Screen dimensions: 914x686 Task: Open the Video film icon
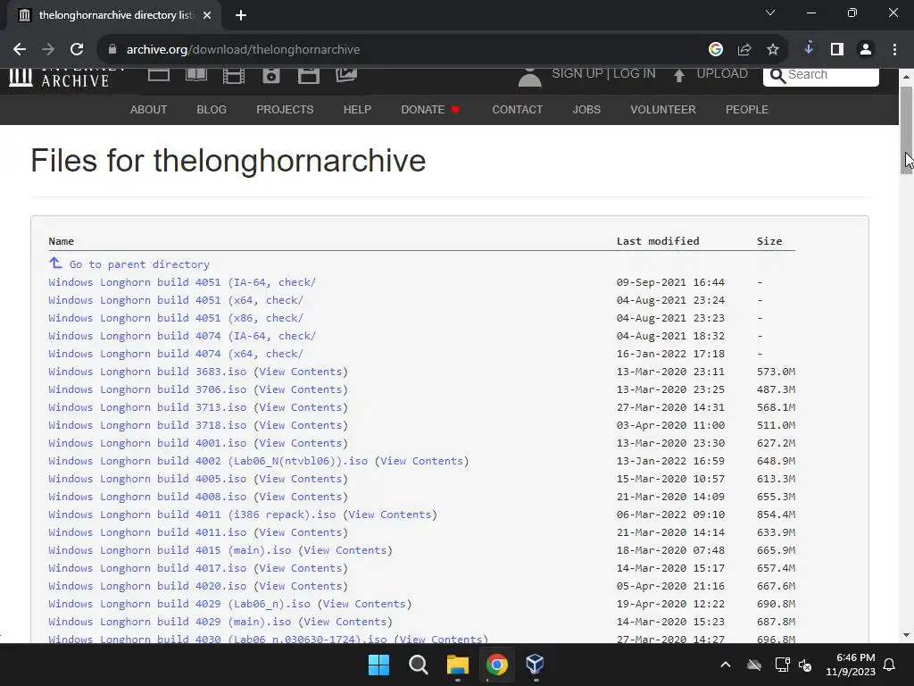click(x=234, y=76)
